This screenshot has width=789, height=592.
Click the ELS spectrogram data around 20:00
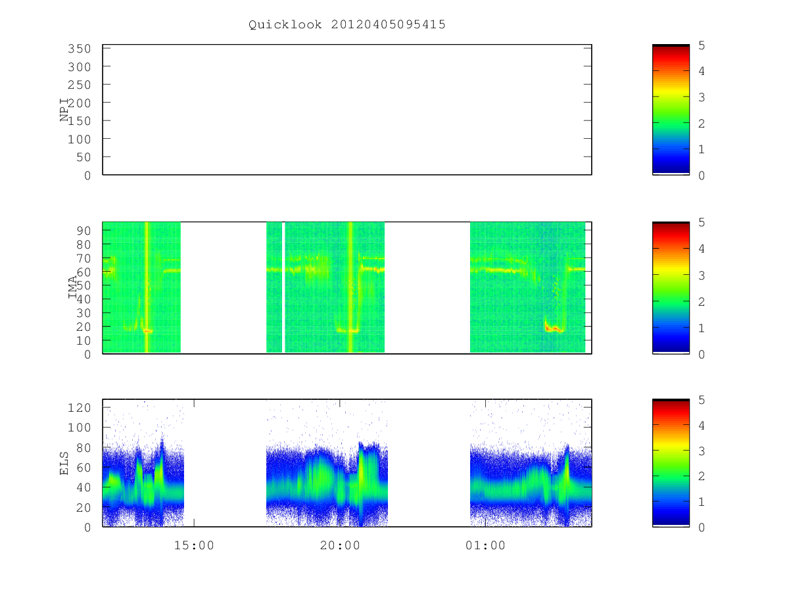coord(327,463)
